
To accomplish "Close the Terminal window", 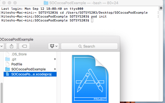I will pos(4,3).
